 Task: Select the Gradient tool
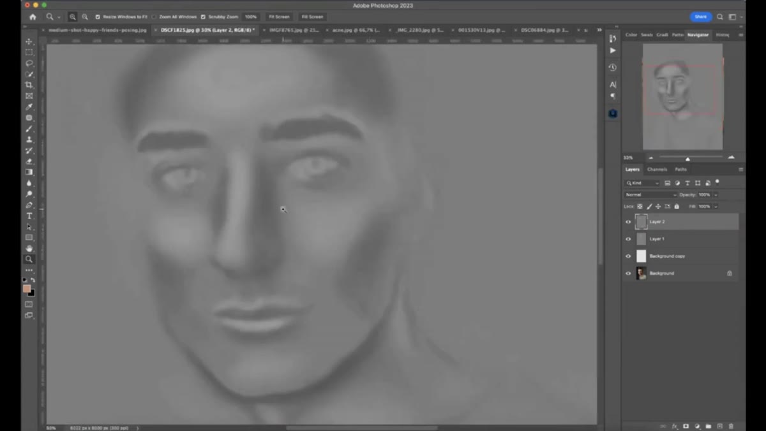tap(29, 172)
